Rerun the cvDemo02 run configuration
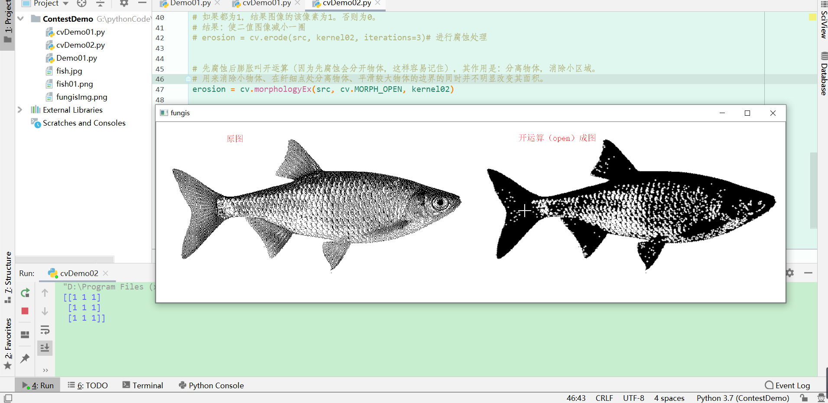The height and width of the screenshot is (403, 828). coord(25,293)
